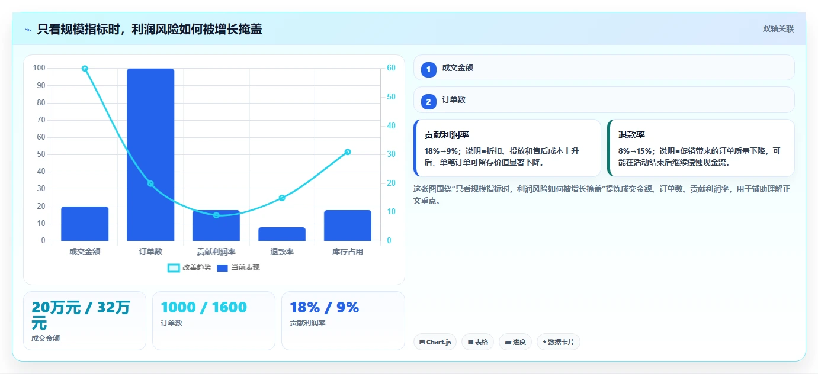Click the x-axis label 订单数
This screenshot has height=374, width=818.
(x=150, y=252)
